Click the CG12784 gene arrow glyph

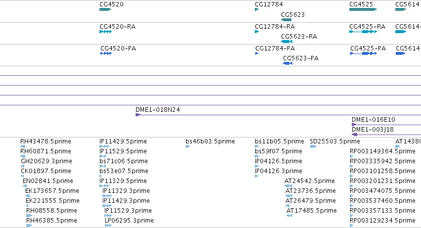point(257,9)
